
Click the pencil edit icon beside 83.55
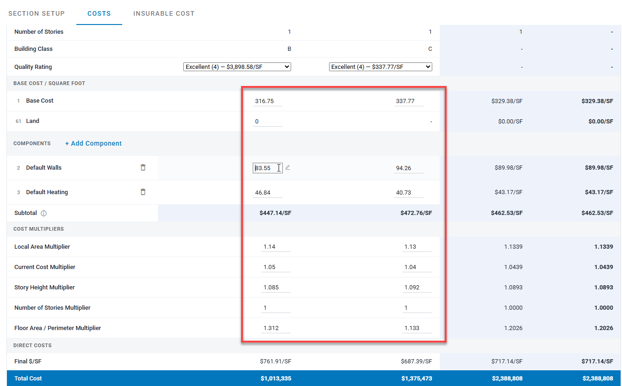(287, 167)
